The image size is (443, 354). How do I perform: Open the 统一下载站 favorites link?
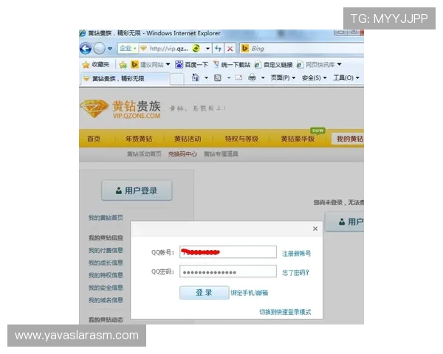coord(232,65)
